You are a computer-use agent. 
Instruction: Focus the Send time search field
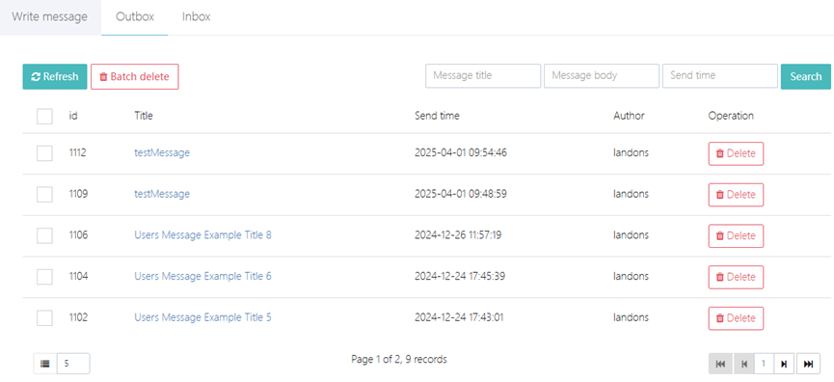tap(720, 75)
